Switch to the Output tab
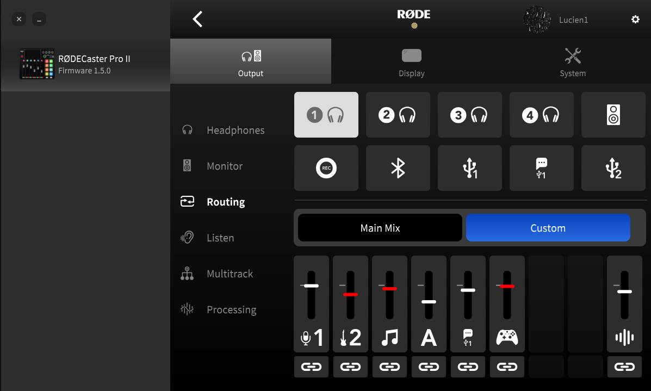Viewport: 651px width, 391px height. coord(251,61)
